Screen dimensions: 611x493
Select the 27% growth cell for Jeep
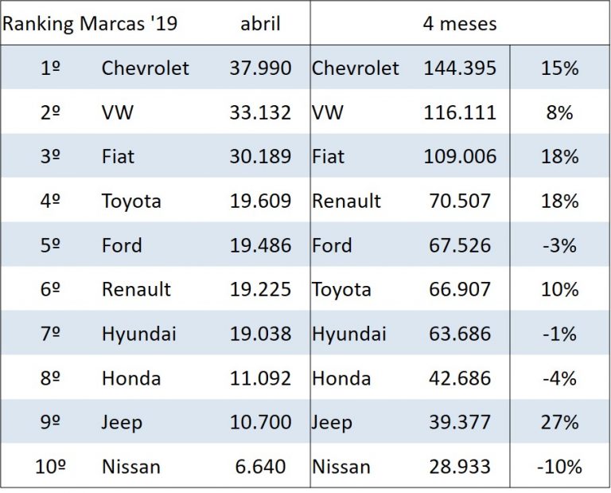558,422
